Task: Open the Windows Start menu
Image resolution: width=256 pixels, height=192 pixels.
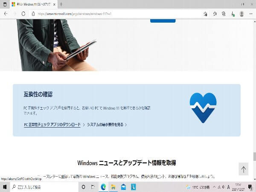Action: (5, 187)
